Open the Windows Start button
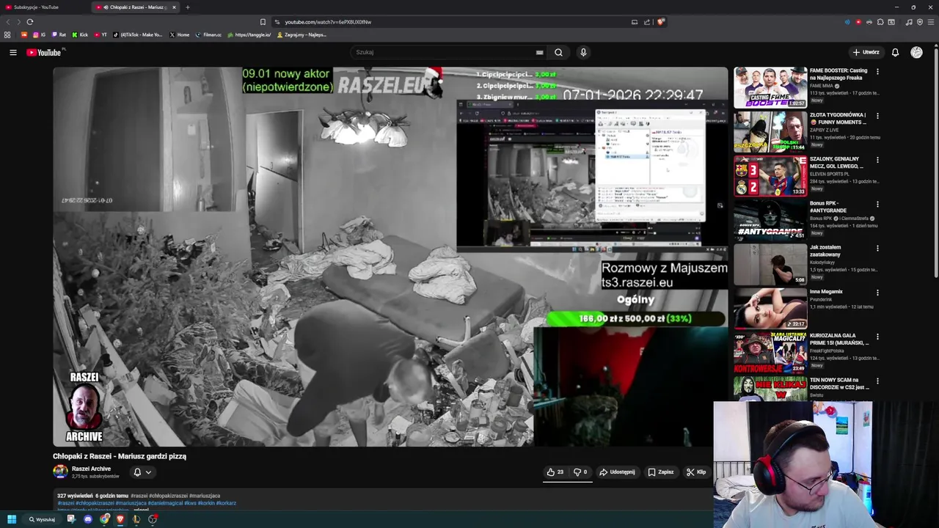 (12, 519)
